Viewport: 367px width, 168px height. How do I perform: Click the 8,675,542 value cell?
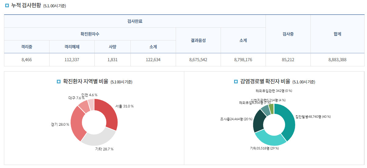tap(198, 60)
